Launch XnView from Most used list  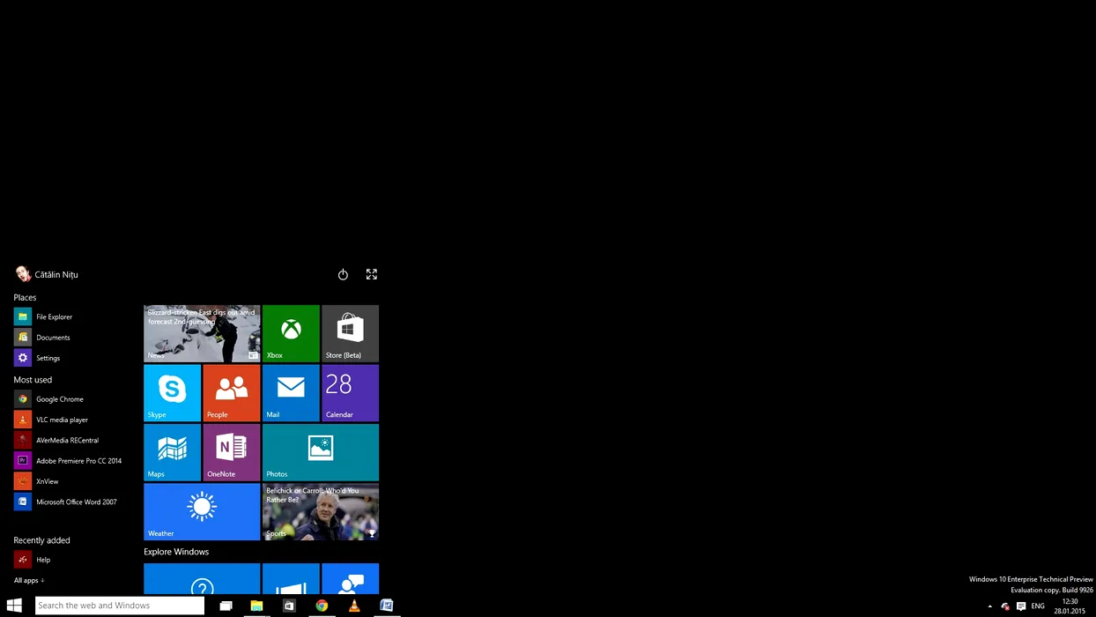pyautogui.click(x=37, y=481)
